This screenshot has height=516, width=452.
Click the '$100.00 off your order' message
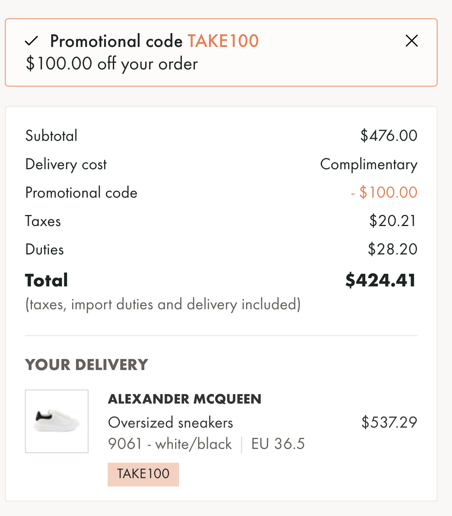pos(112,64)
